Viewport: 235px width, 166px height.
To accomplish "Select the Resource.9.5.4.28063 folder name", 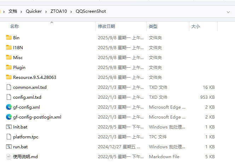I will pos(35,77).
